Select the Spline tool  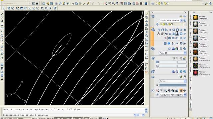point(2,43)
